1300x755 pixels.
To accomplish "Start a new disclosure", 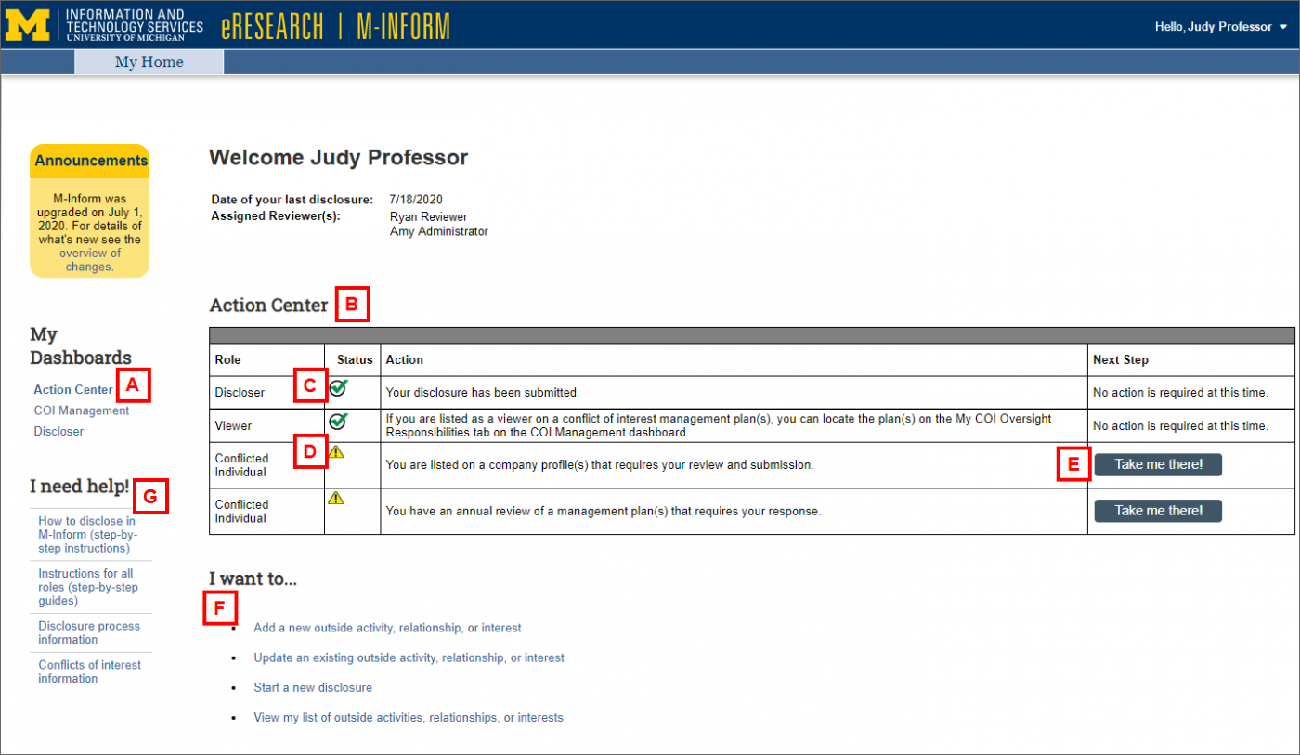I will click(313, 687).
